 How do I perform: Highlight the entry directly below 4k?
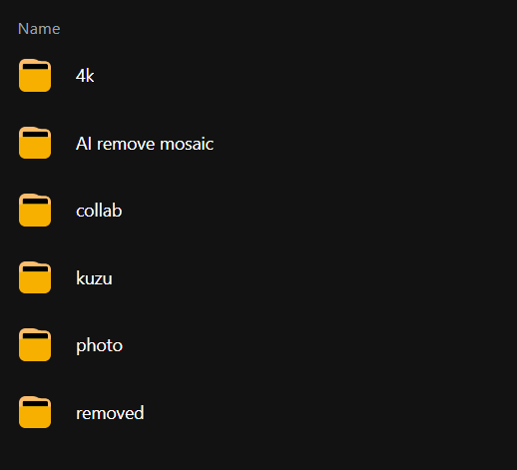click(x=258, y=143)
